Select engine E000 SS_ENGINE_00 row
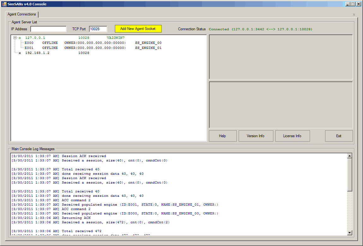 tap(93, 43)
